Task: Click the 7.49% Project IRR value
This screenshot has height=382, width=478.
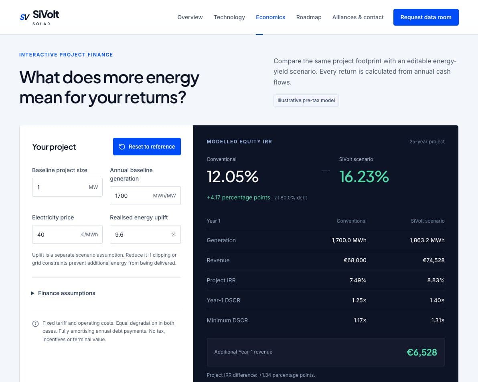Action: click(358, 280)
